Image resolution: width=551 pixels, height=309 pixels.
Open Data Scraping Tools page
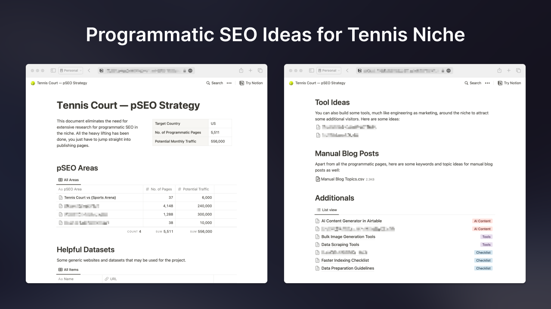point(340,245)
